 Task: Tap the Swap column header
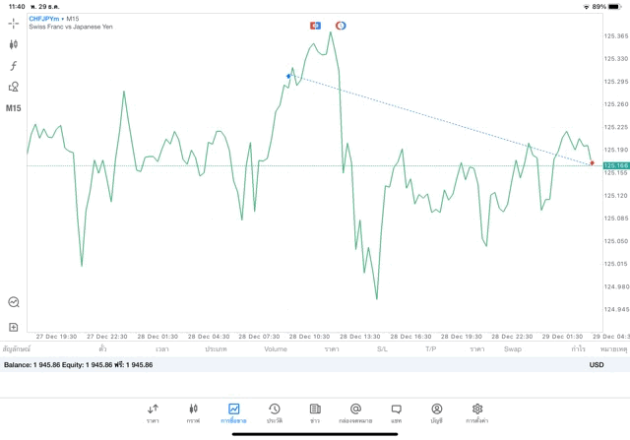(512, 348)
